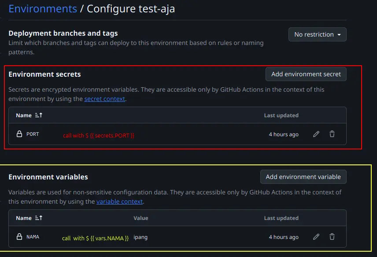Viewport: 377px width, 257px height.
Task: Add a new environment variable
Action: [x=303, y=176]
